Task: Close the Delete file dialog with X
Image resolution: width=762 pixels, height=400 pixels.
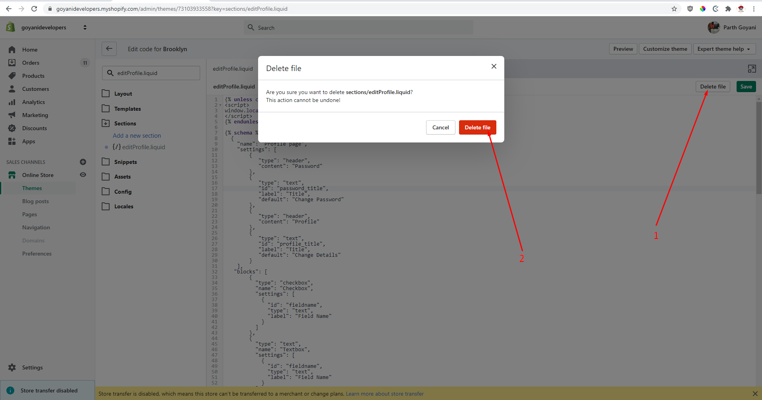Action: [494, 66]
